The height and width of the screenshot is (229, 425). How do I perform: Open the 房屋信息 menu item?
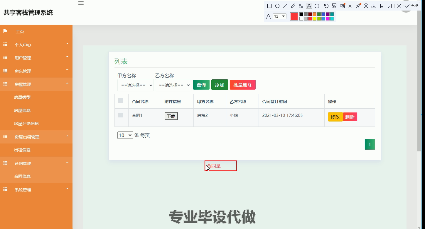coord(22,110)
